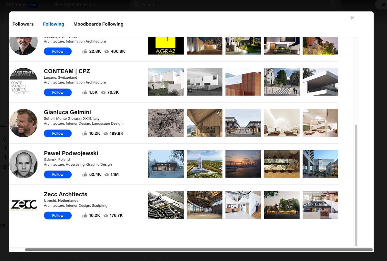Follow CONTEAM | CPZ
This screenshot has height=261, width=387.
coord(58,92)
